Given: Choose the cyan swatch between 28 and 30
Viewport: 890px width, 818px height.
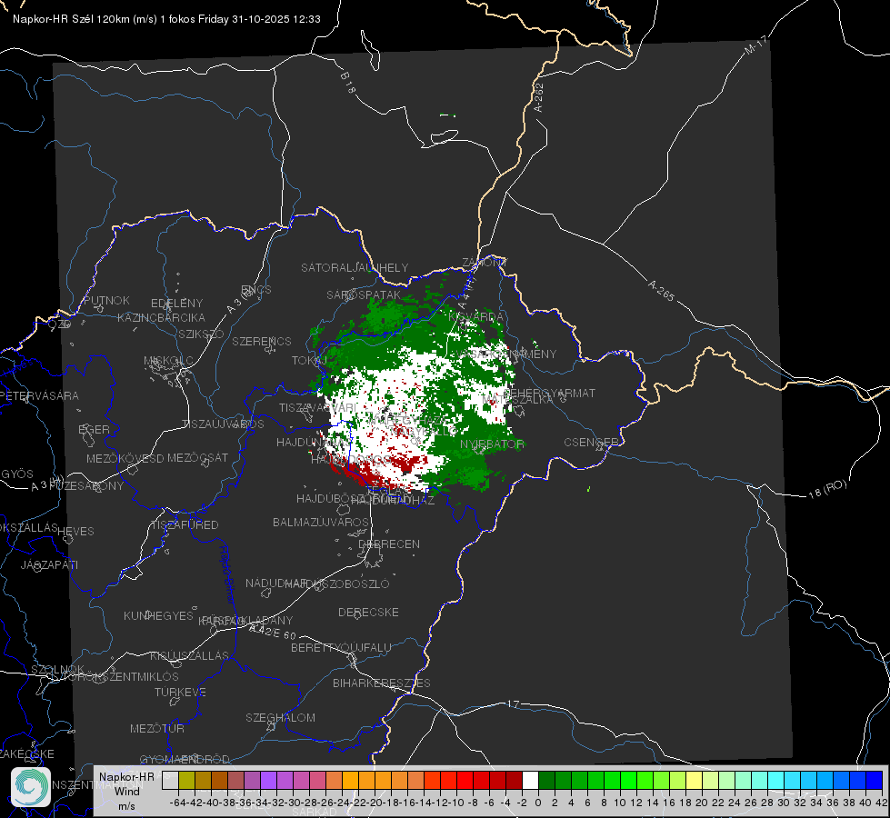Looking at the screenshot, I should (x=775, y=780).
